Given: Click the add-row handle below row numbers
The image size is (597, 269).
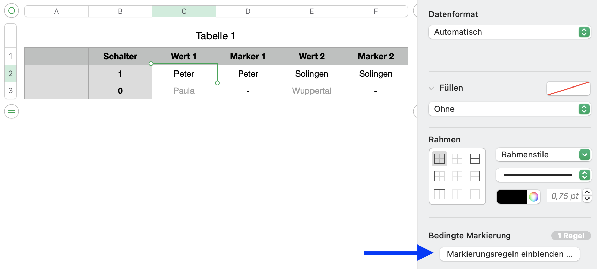Looking at the screenshot, I should [x=11, y=111].
